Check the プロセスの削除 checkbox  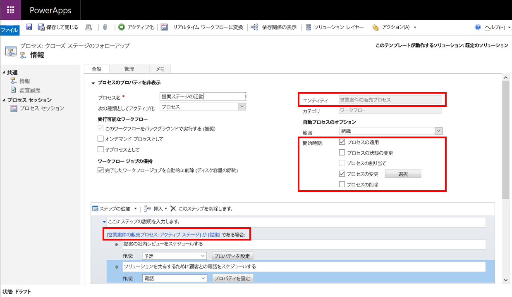click(342, 184)
